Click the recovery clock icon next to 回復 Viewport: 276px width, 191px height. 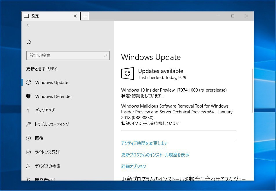[x=28, y=138]
